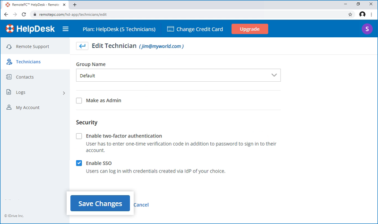Open My Account in the sidebar
378x224 pixels.
pos(27,108)
